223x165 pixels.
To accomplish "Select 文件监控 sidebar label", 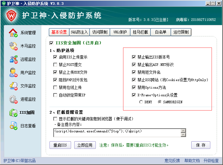I will click(28, 86).
